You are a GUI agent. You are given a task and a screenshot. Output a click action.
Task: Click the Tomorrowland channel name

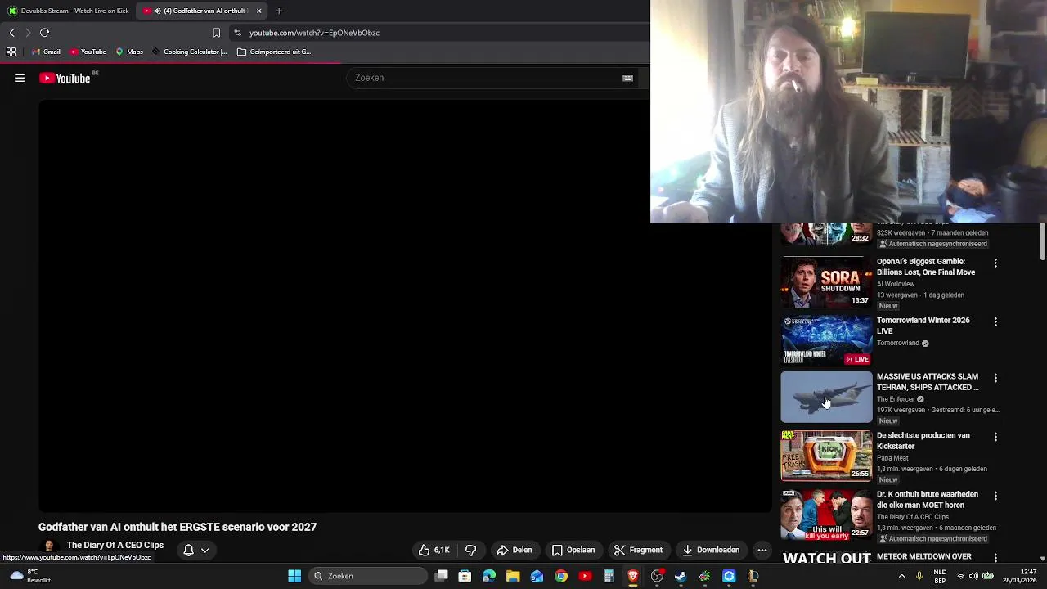[898, 343]
